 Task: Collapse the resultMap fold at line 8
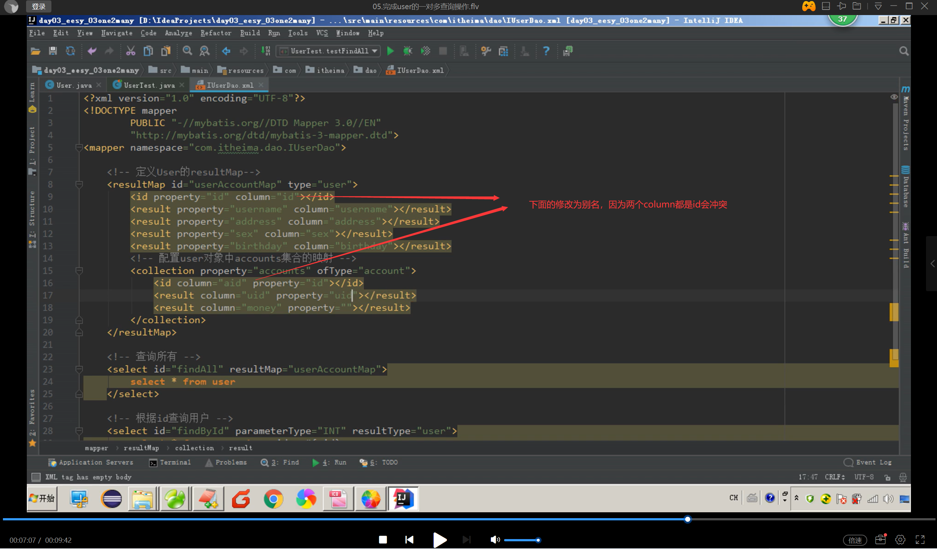79,184
